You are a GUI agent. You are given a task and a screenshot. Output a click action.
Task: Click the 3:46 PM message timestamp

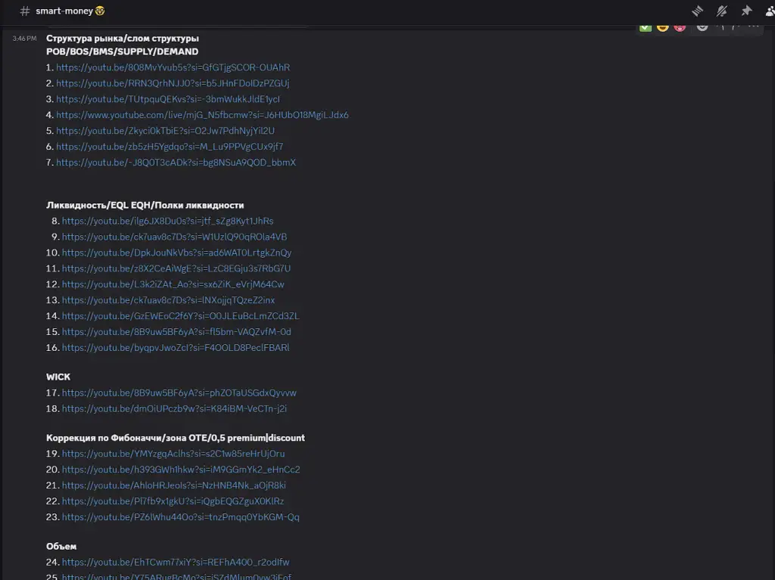(25, 38)
